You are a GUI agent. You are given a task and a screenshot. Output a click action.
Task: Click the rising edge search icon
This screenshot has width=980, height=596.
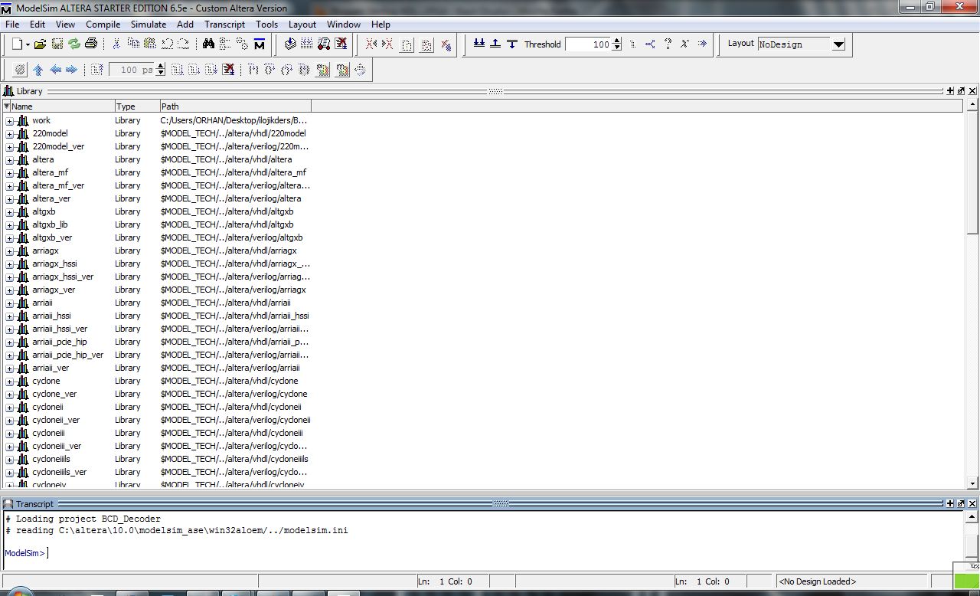click(495, 44)
